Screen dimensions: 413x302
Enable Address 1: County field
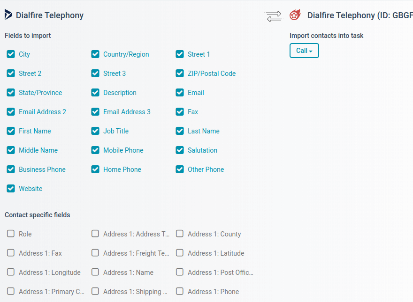[x=180, y=234]
